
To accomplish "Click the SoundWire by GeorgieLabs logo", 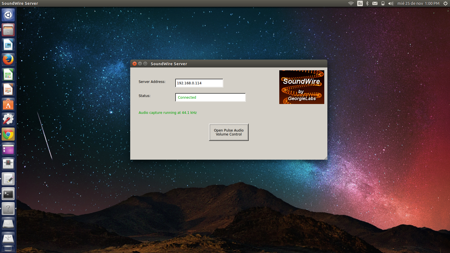I will [x=301, y=87].
